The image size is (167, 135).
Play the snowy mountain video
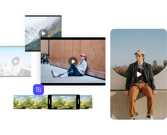tap(43, 33)
